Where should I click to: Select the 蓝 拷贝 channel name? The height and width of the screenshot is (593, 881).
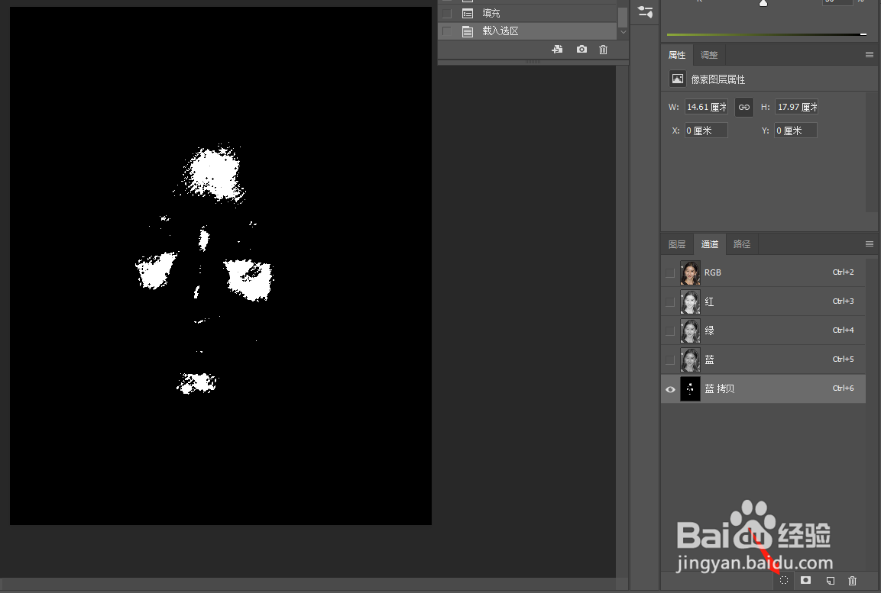click(719, 388)
